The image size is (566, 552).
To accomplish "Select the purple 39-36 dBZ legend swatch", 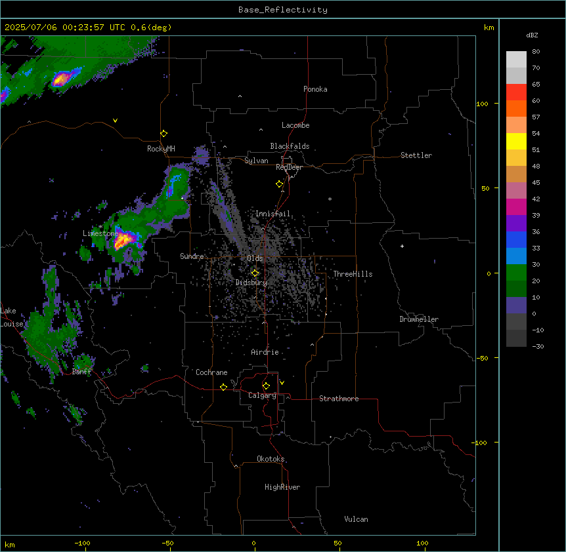I will (x=516, y=223).
